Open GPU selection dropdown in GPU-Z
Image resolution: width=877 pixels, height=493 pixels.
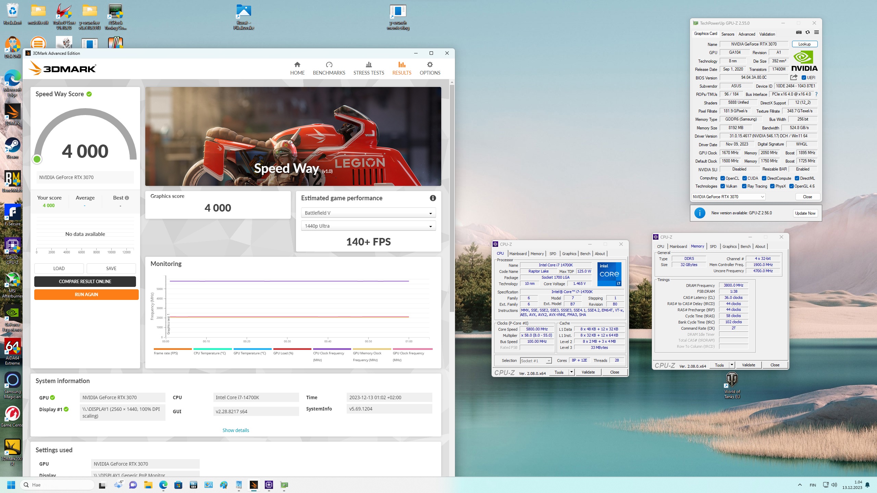pyautogui.click(x=728, y=197)
